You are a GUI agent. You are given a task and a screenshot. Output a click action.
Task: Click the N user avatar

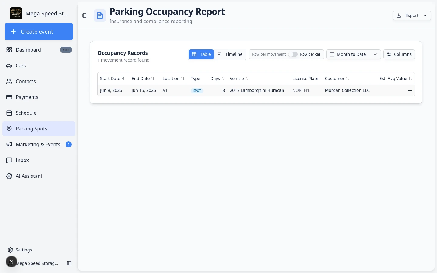[12, 261]
